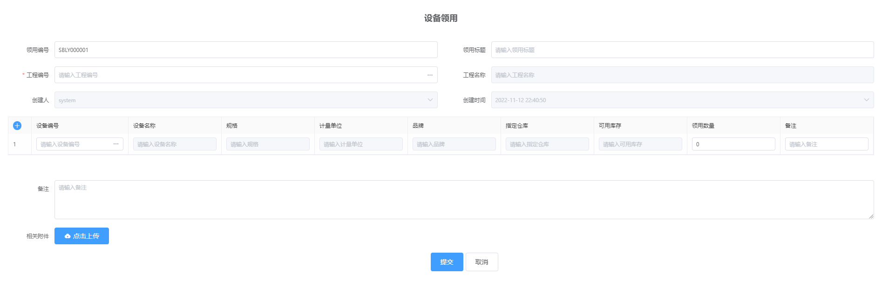The height and width of the screenshot is (294, 882).
Task: Click the 设备编号 input in row 1
Action: point(74,144)
